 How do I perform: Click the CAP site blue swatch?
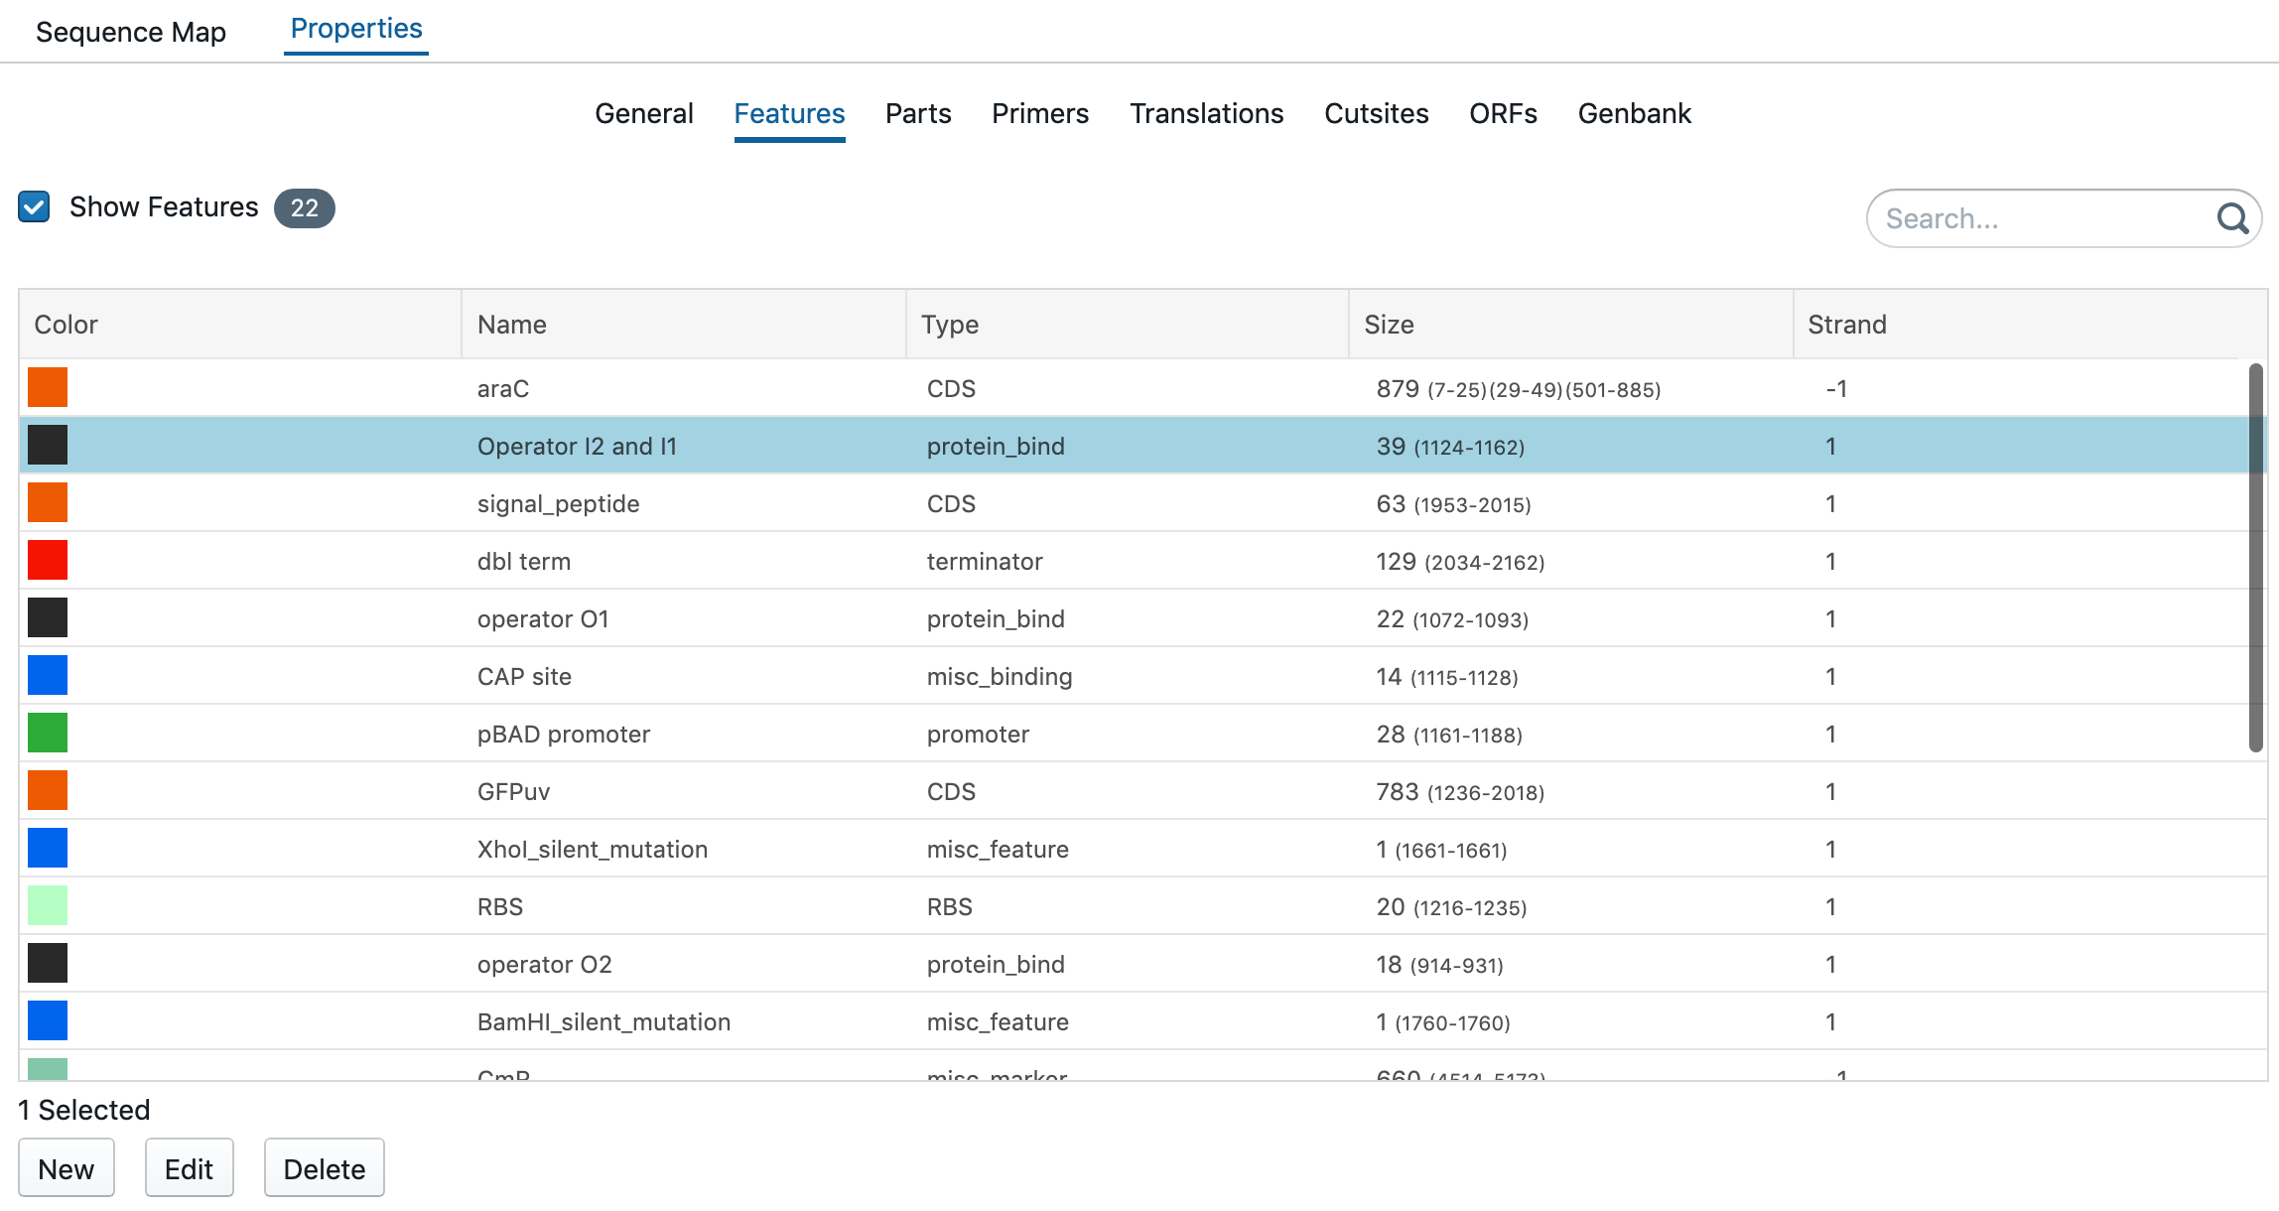tap(48, 675)
